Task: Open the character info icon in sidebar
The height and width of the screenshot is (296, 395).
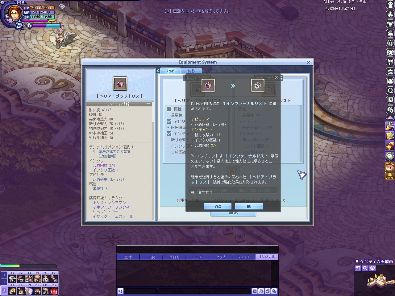Action: [x=390, y=5]
